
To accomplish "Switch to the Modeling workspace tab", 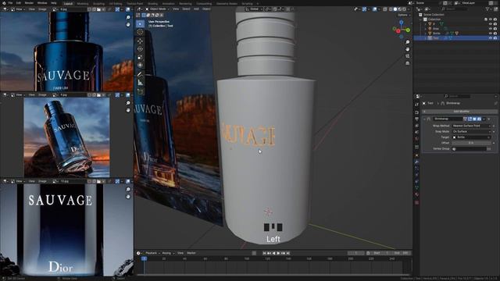I will pos(83,4).
